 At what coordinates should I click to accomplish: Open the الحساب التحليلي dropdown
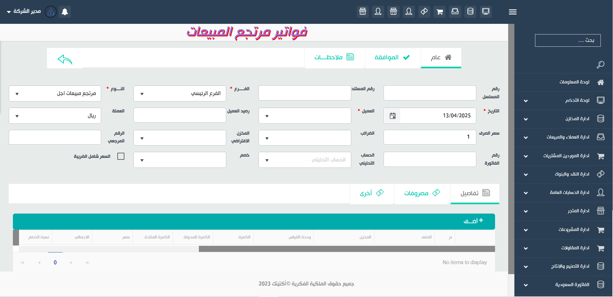coord(305,160)
